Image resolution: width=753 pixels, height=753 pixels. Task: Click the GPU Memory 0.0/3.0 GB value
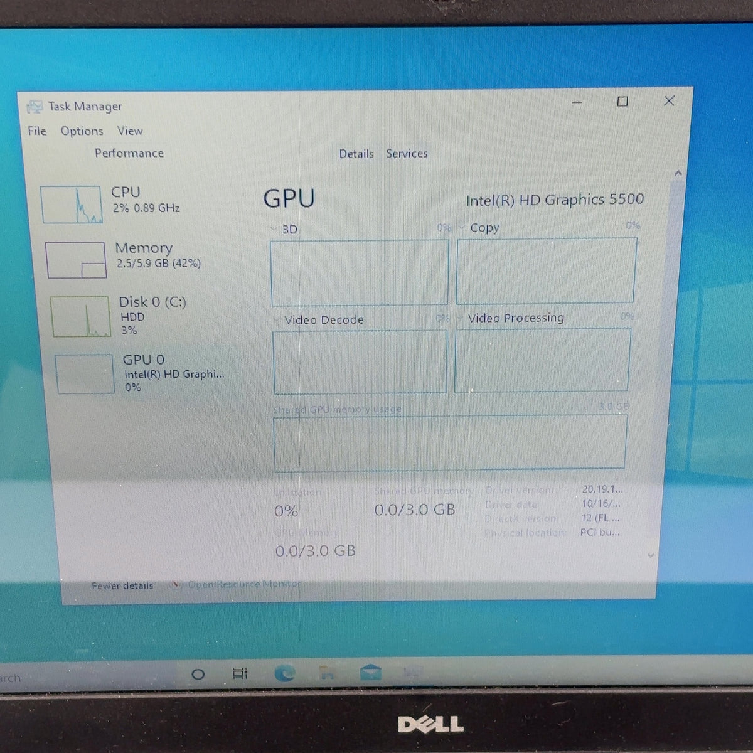pyautogui.click(x=316, y=551)
